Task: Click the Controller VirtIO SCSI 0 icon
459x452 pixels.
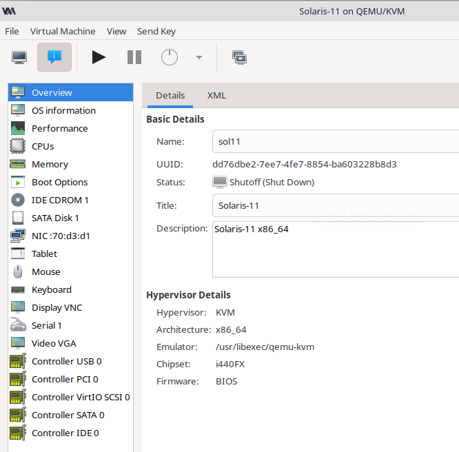Action: pos(17,397)
